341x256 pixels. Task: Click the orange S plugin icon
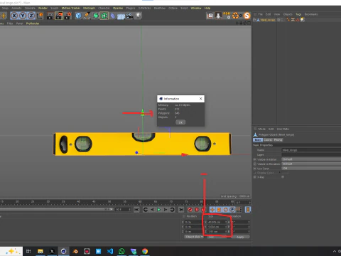tap(247, 16)
